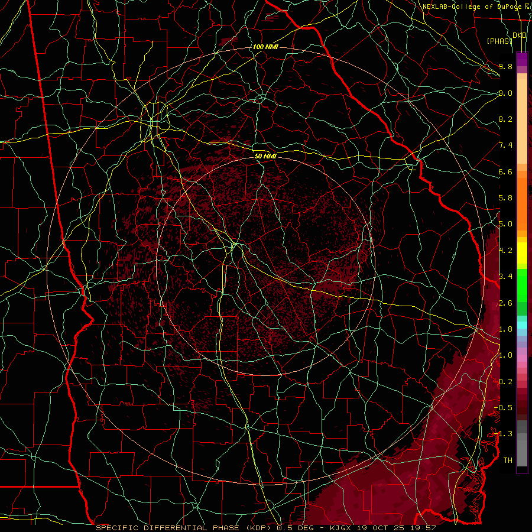The image size is (532, 532).
Task: Click the "0.5 DEG" elevation angle text
Action: 295,528
